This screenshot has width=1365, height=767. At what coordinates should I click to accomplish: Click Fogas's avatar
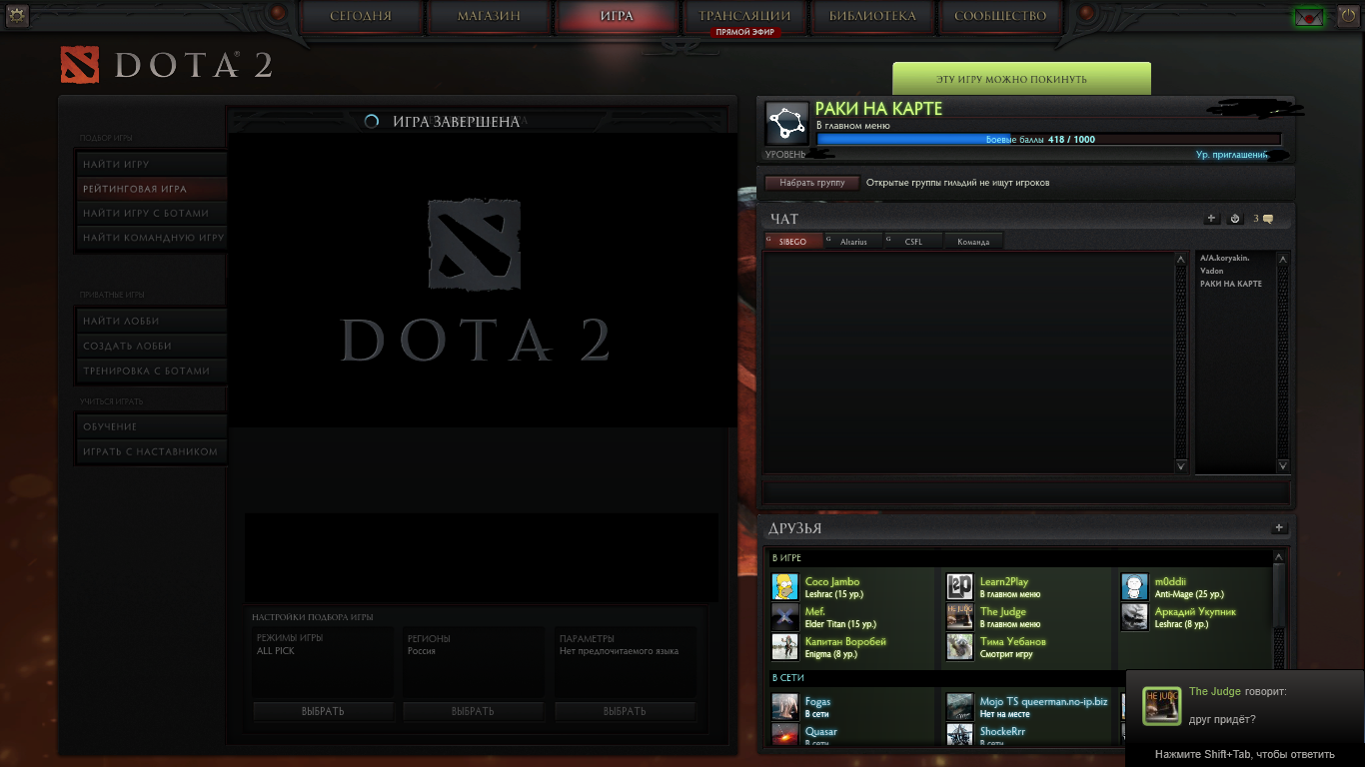click(x=785, y=707)
